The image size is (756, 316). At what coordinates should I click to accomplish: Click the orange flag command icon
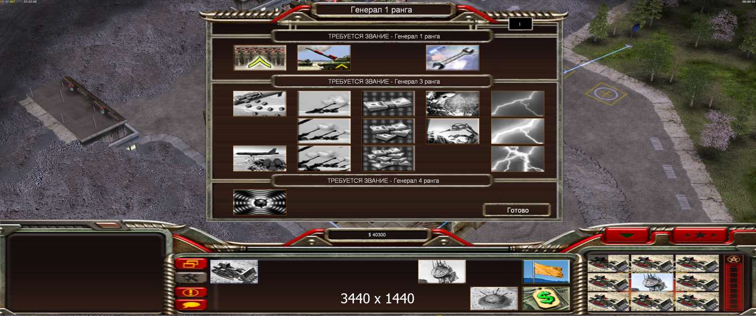click(546, 272)
